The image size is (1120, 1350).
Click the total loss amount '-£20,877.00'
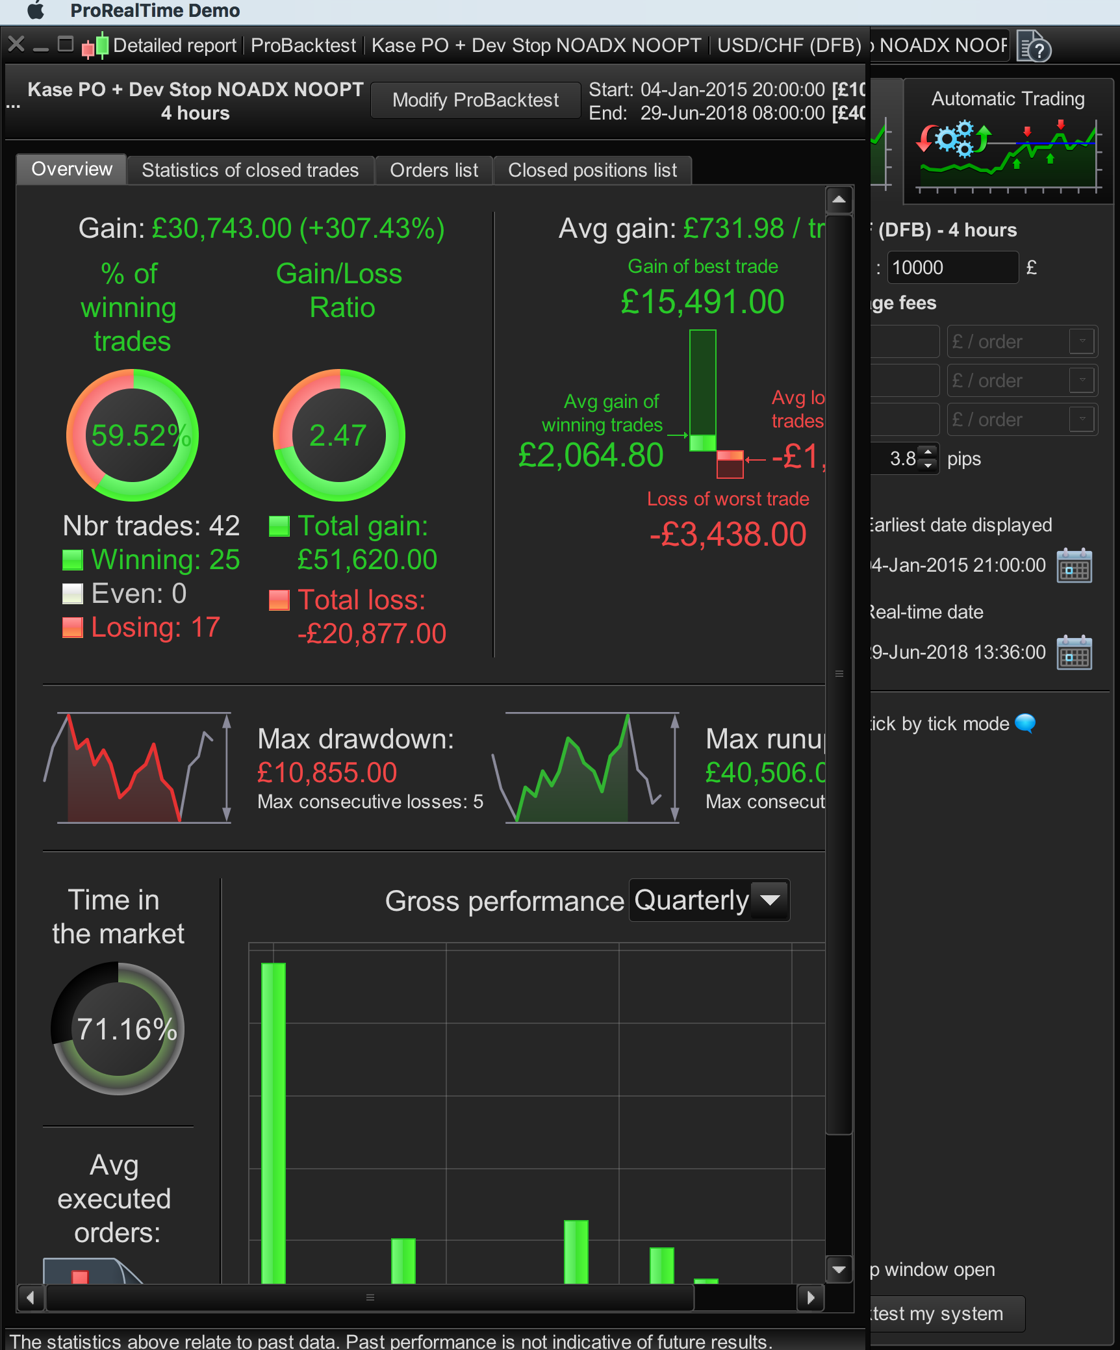372,633
